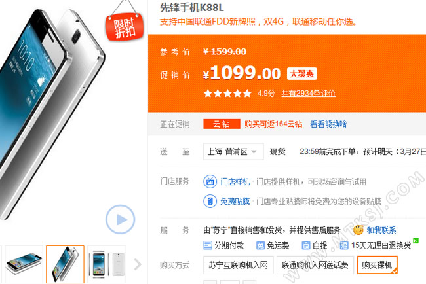
Task: Click 和我联系 contact link
Action: [x=381, y=230]
